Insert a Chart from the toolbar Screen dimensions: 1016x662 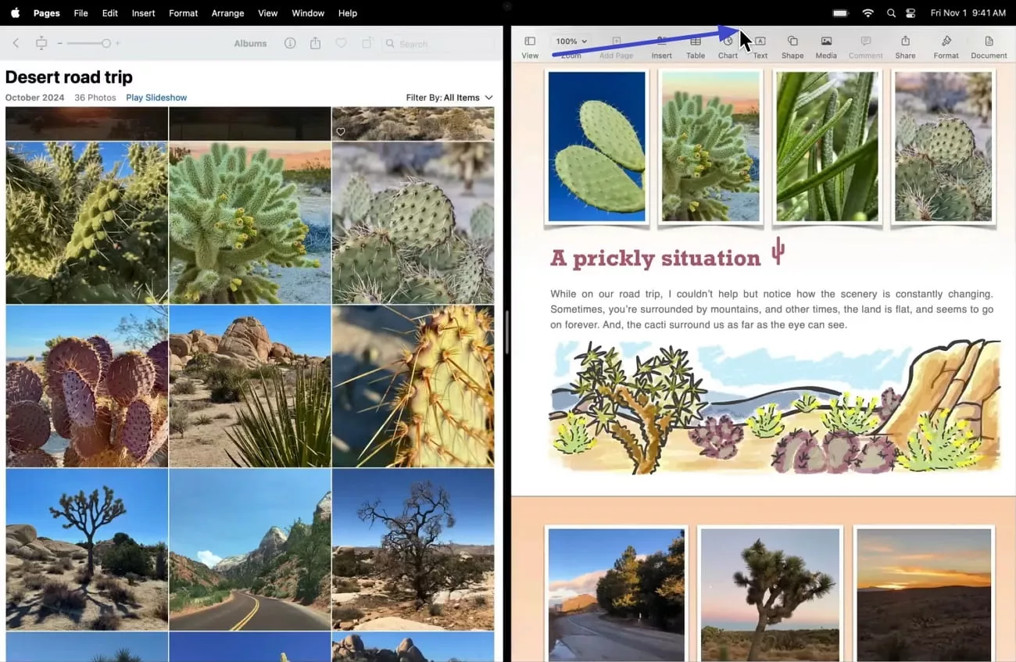[x=728, y=45]
